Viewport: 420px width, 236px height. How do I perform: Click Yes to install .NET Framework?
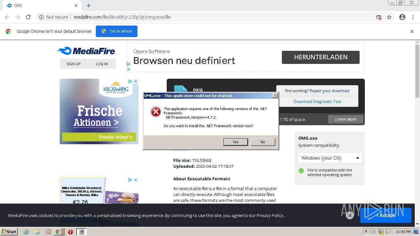point(236,142)
